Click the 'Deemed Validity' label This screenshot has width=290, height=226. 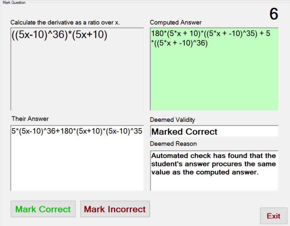click(172, 120)
